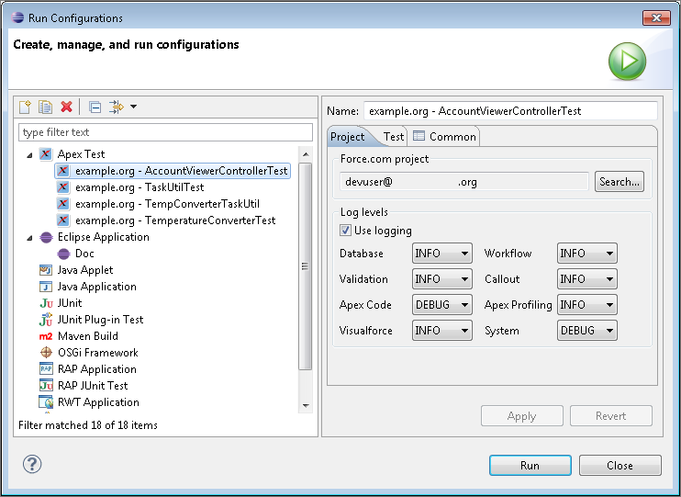Switch to the Project tab

pos(348,137)
